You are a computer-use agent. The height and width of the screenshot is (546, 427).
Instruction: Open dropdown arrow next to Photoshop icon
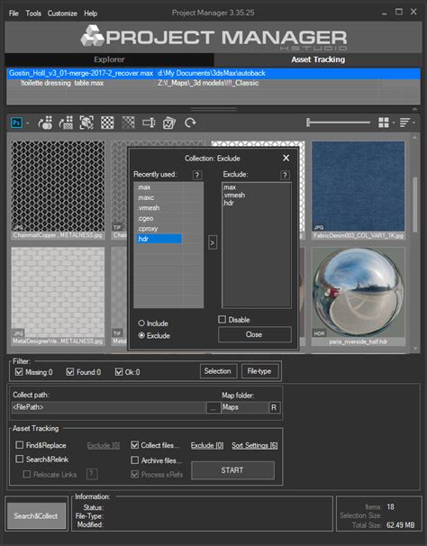click(28, 123)
